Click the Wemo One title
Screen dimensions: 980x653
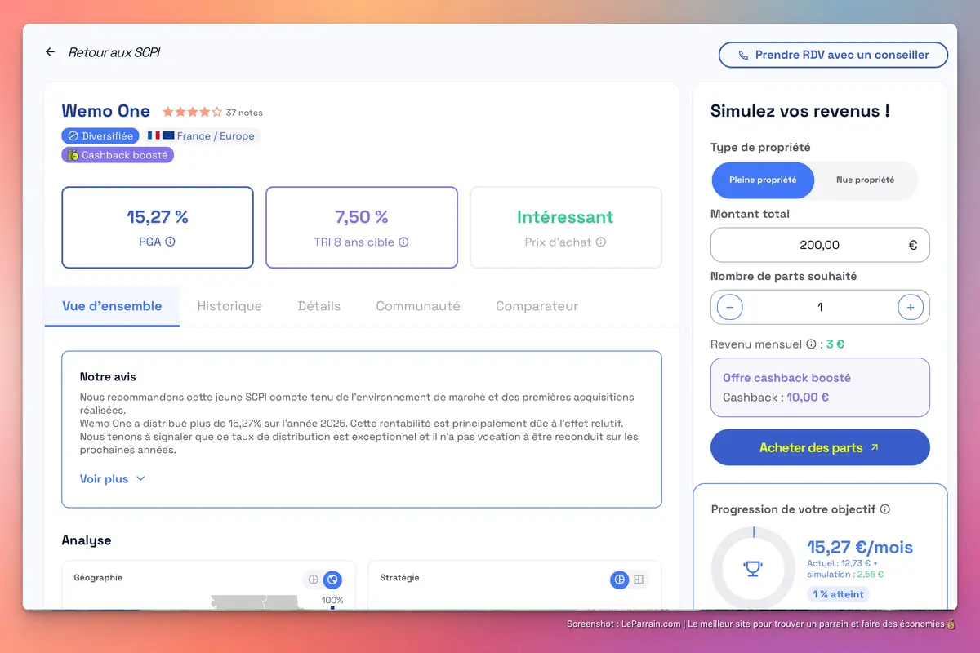pyautogui.click(x=106, y=111)
